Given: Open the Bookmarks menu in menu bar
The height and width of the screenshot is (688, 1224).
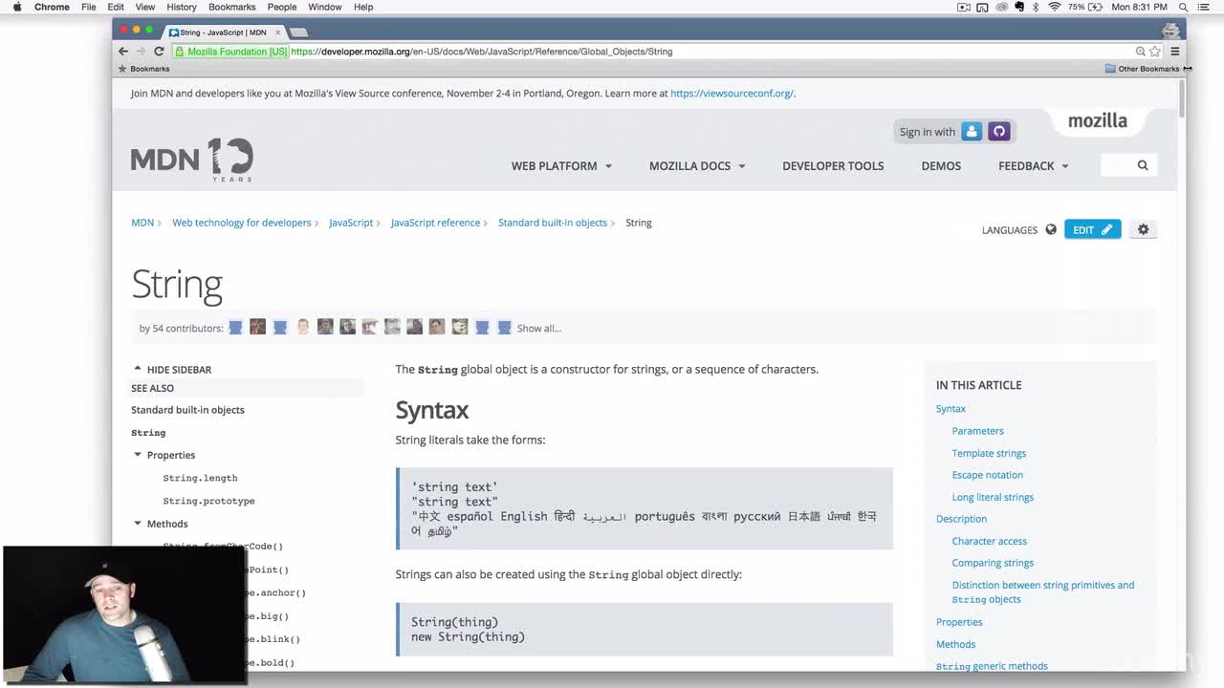Looking at the screenshot, I should (232, 7).
